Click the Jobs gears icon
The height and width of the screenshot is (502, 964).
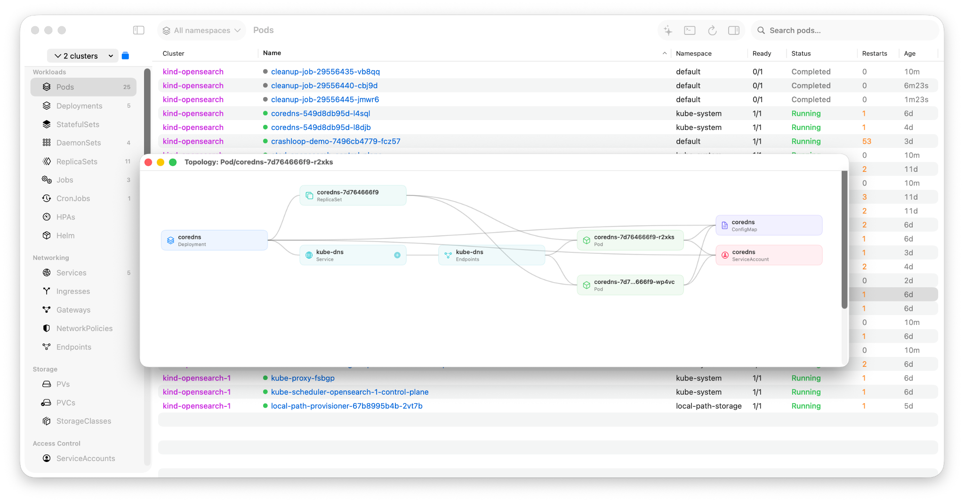point(47,179)
